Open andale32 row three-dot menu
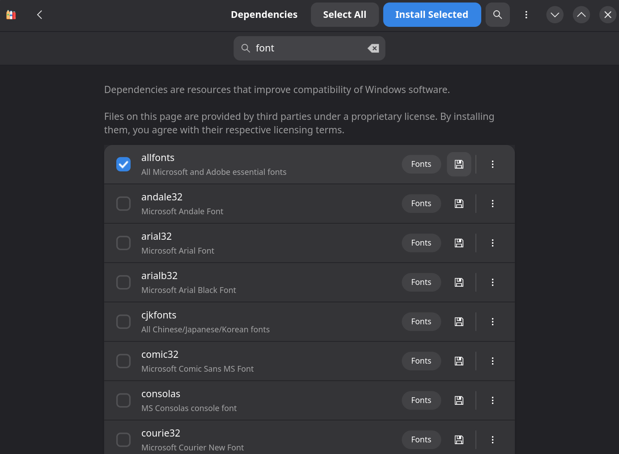Image resolution: width=619 pixels, height=454 pixels. pos(492,204)
